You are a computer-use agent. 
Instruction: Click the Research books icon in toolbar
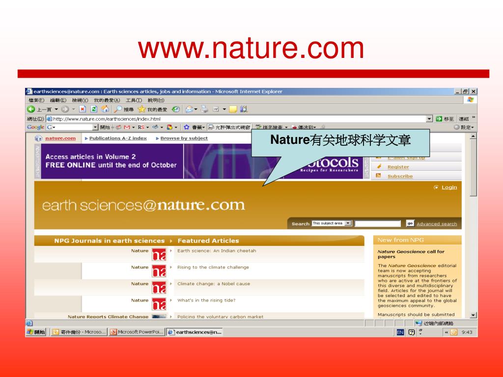pos(244,109)
